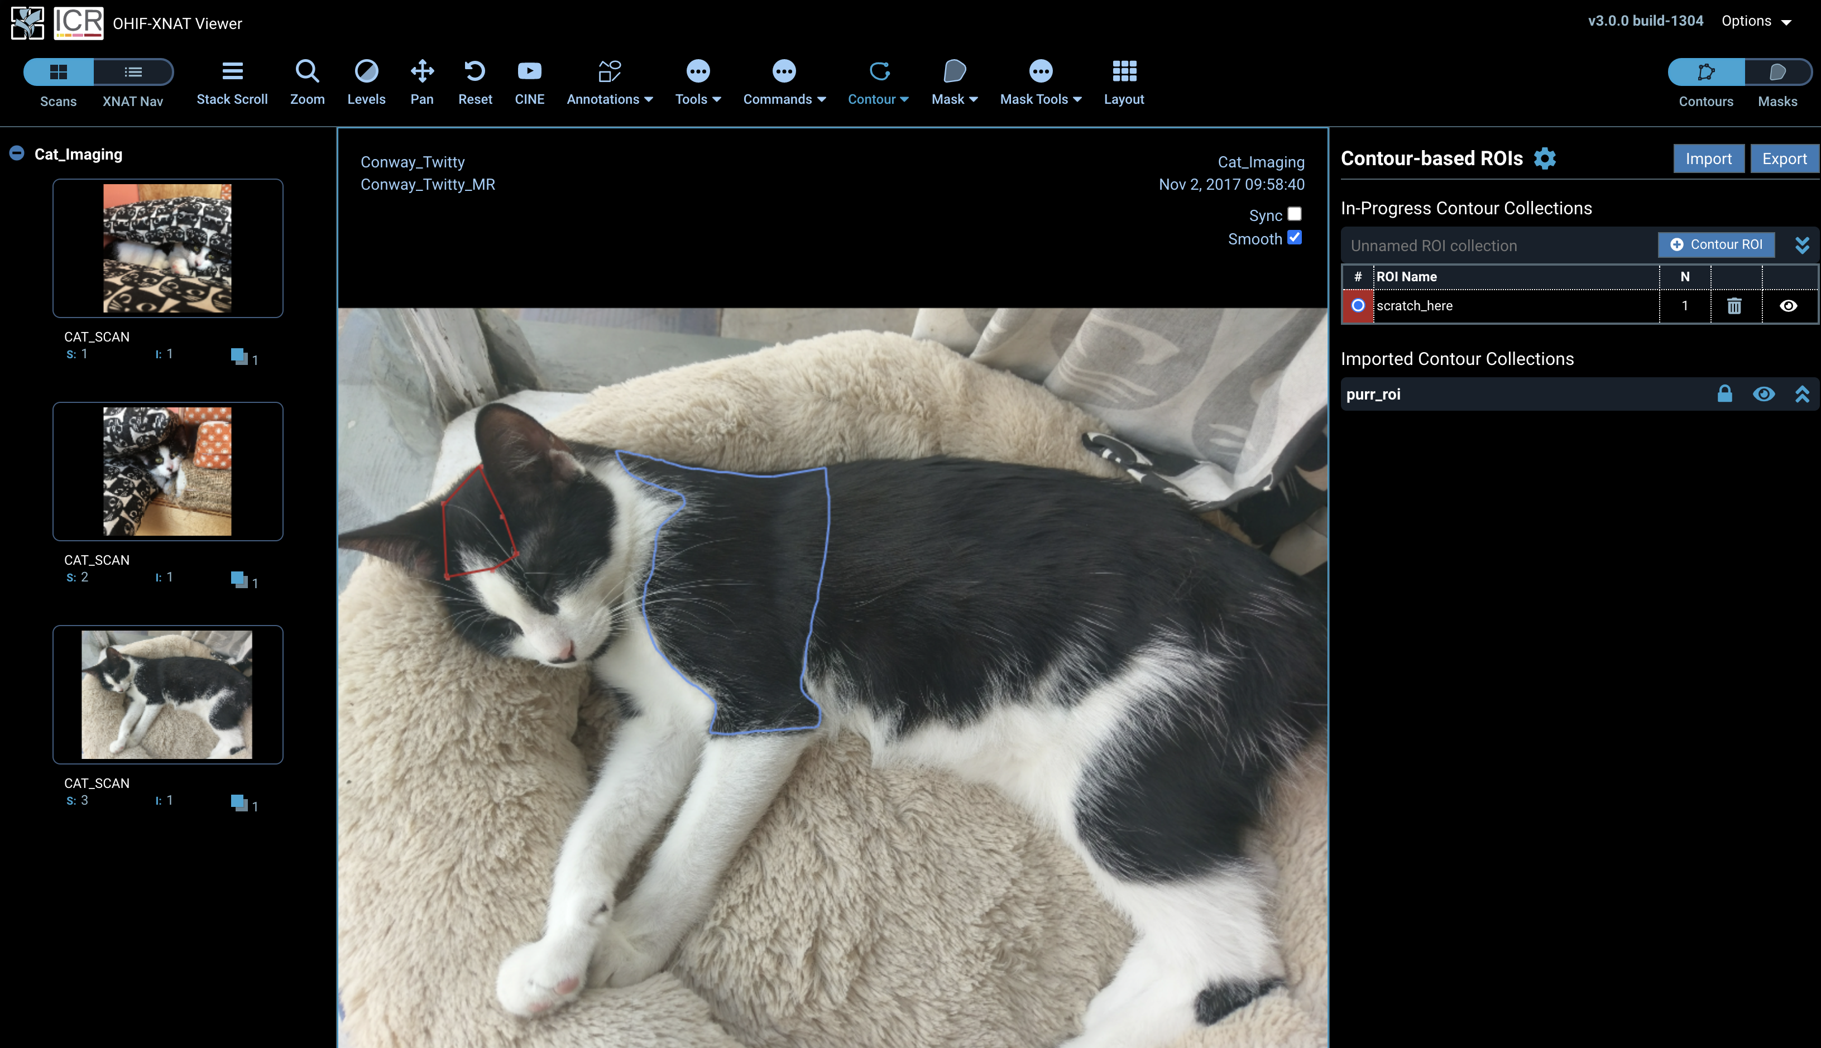Activate the Zoom magnifier tool

pos(306,82)
